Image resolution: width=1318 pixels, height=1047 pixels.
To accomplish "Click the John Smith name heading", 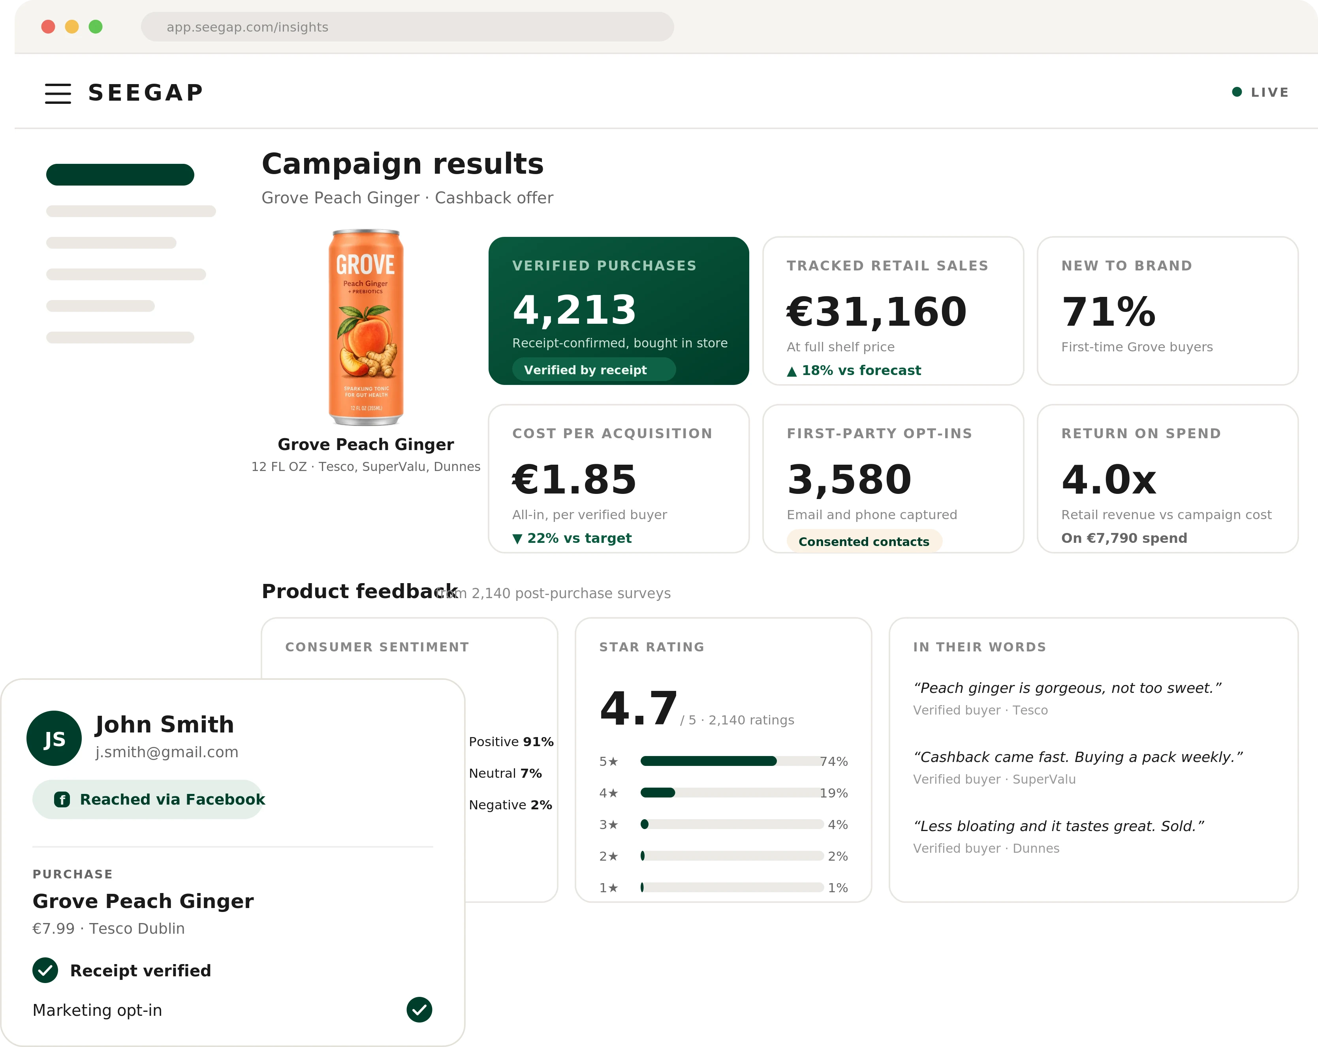I will tap(164, 725).
